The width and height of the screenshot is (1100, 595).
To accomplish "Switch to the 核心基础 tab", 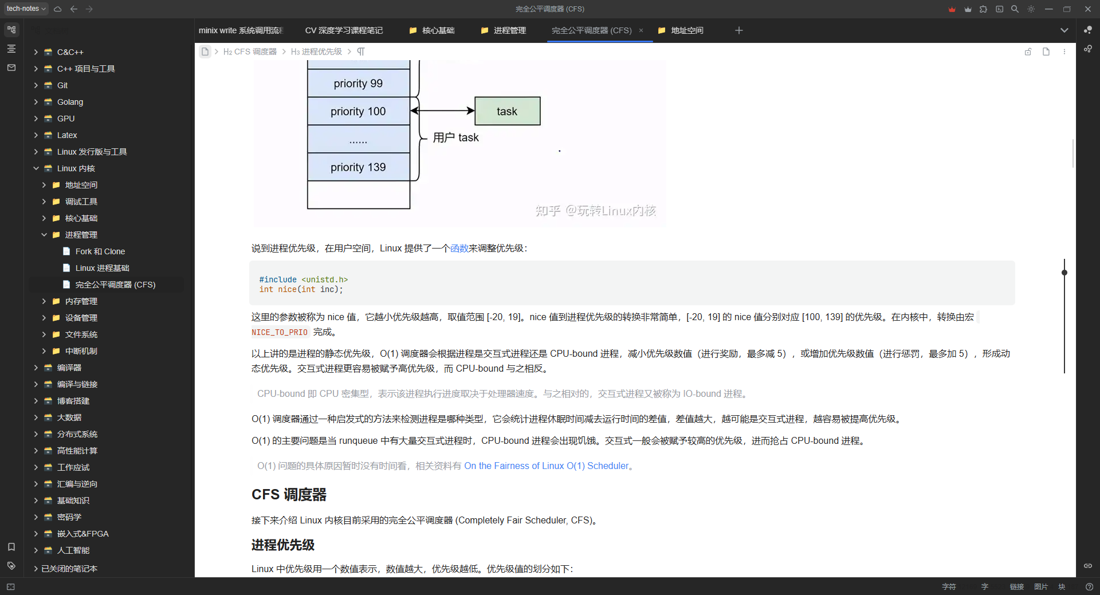I will coord(433,30).
